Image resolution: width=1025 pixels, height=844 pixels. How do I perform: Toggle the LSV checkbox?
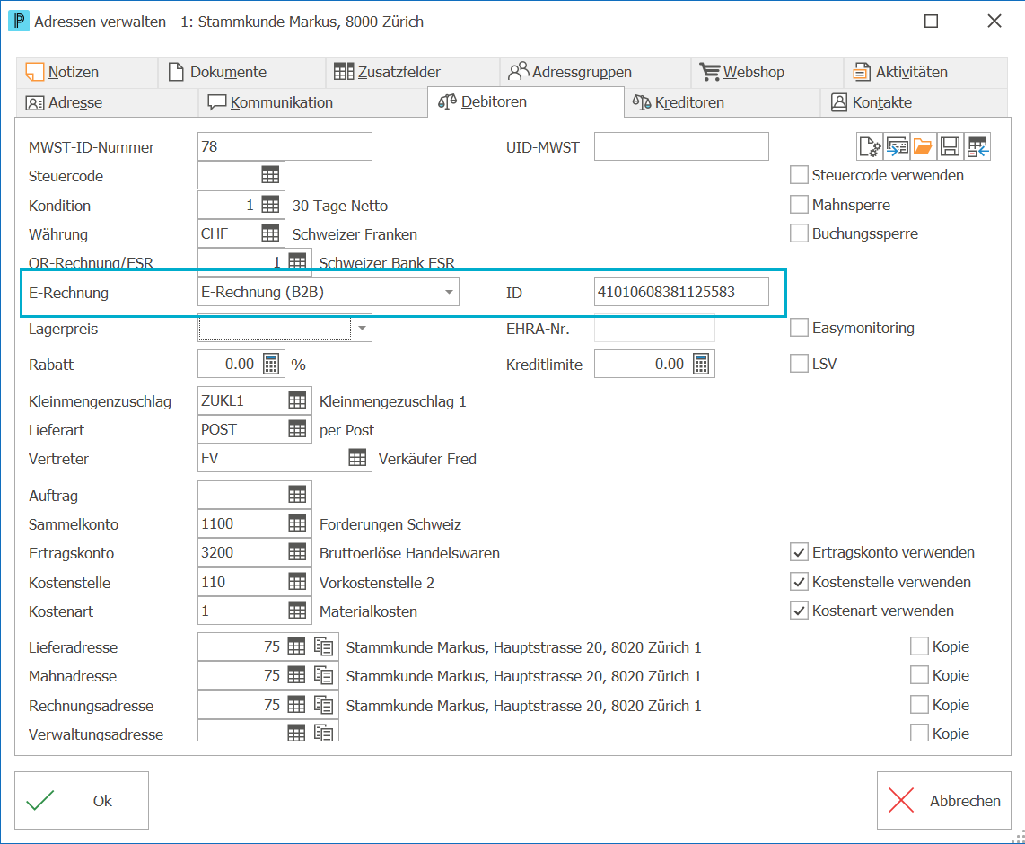(x=799, y=364)
